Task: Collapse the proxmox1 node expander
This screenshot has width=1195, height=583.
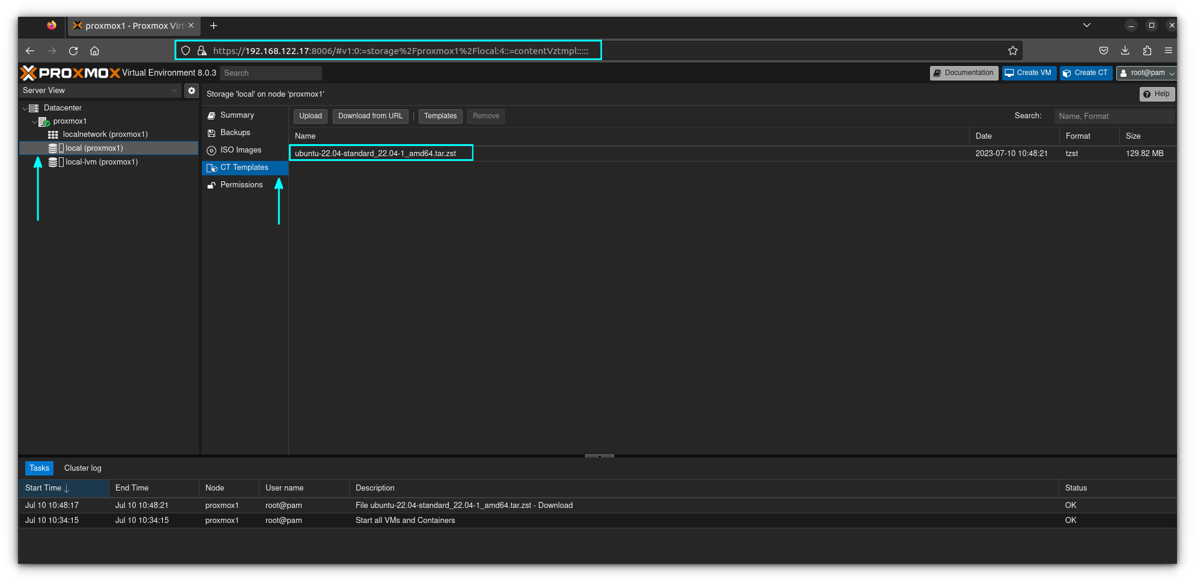Action: (34, 121)
